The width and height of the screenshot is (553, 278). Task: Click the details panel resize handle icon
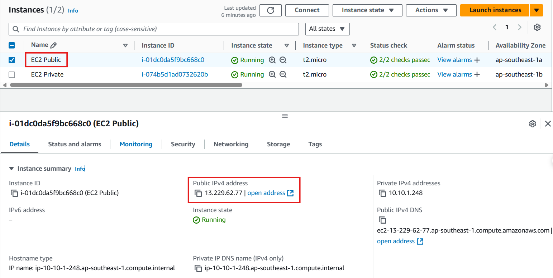(x=285, y=116)
